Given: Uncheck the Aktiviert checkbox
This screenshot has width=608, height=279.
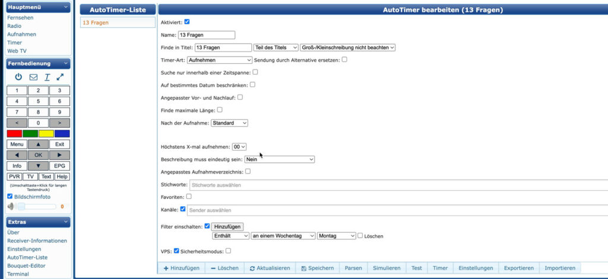Looking at the screenshot, I should (x=187, y=22).
